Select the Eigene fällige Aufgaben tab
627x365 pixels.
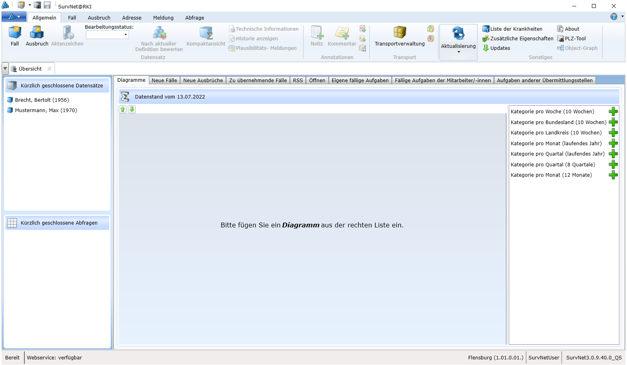tap(360, 80)
